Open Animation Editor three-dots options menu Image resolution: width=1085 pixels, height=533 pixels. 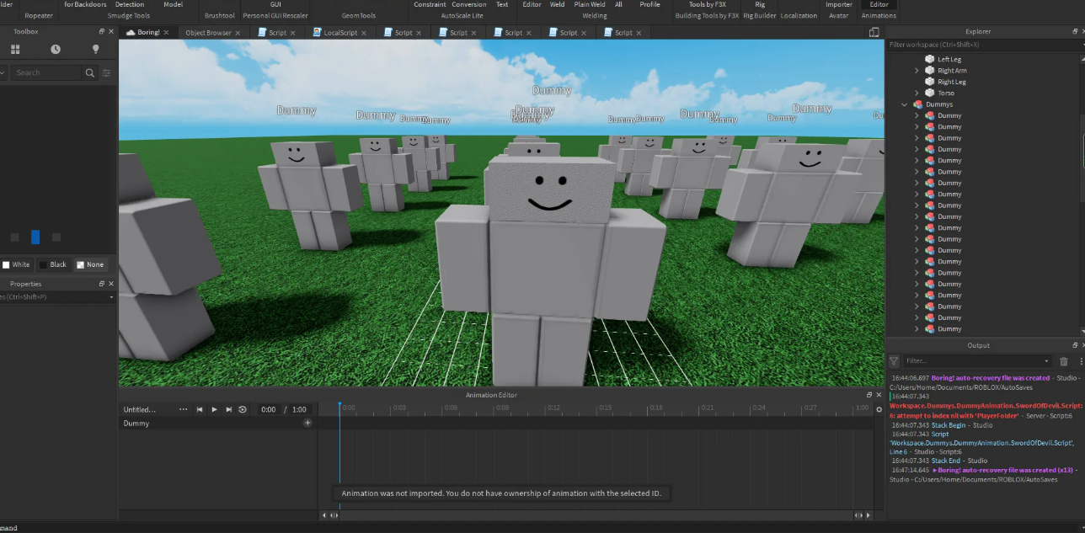click(184, 409)
